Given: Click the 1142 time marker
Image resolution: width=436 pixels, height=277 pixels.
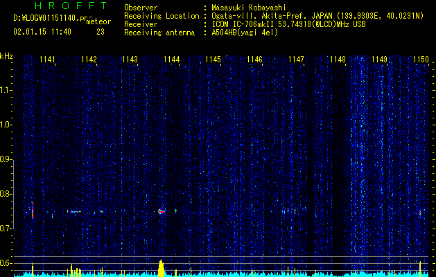Looking at the screenshot, I should [x=89, y=60].
